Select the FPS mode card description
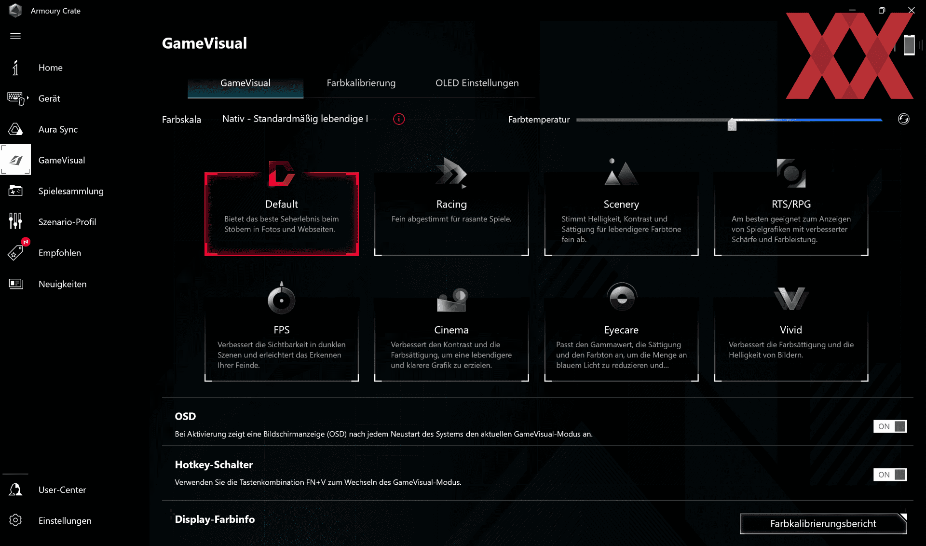 point(281,355)
